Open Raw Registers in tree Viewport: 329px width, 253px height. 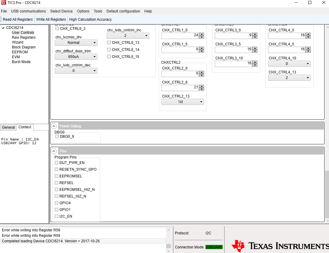(24, 37)
